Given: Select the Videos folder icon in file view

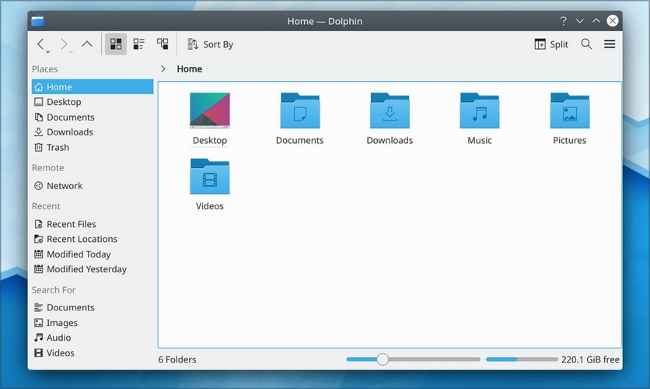Looking at the screenshot, I should (x=210, y=177).
